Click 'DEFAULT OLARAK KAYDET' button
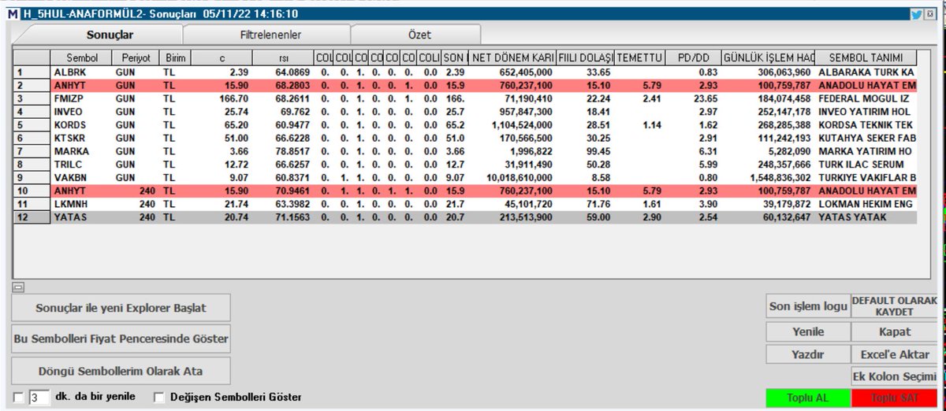Viewport: 946px width, 411px height. [894, 305]
